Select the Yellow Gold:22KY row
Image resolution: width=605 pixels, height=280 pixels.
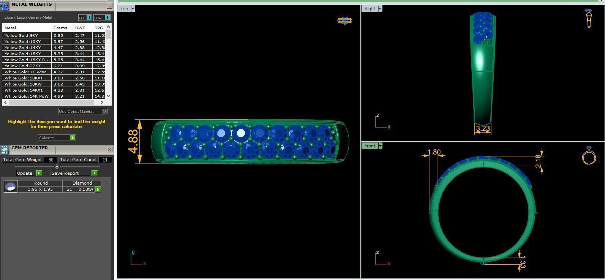coord(54,66)
